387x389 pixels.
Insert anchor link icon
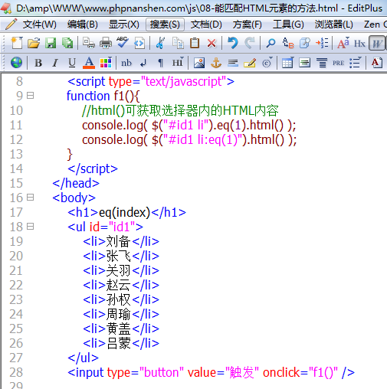tap(216, 63)
